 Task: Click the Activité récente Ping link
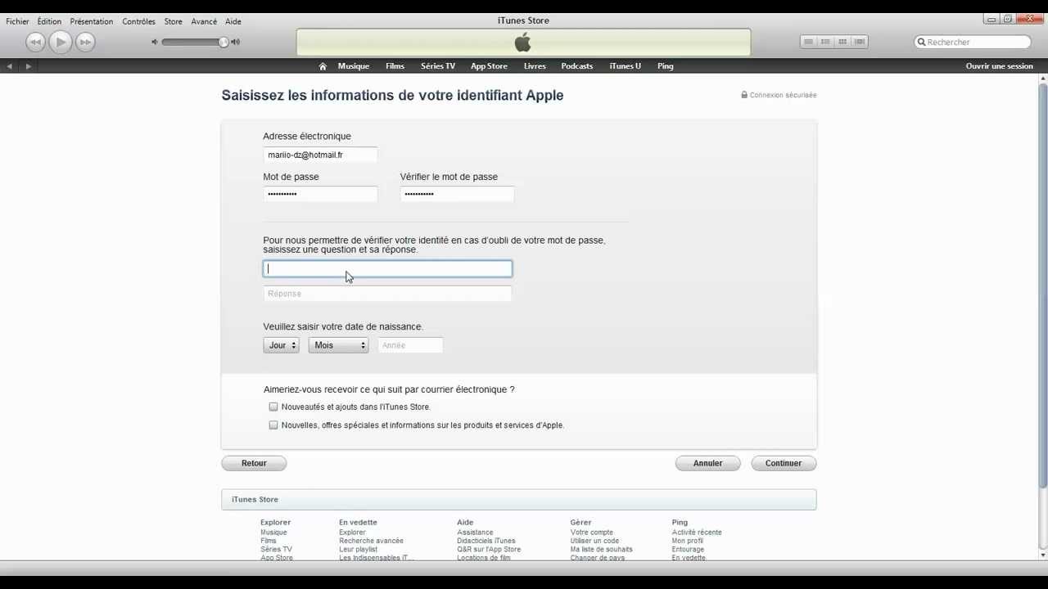click(697, 533)
